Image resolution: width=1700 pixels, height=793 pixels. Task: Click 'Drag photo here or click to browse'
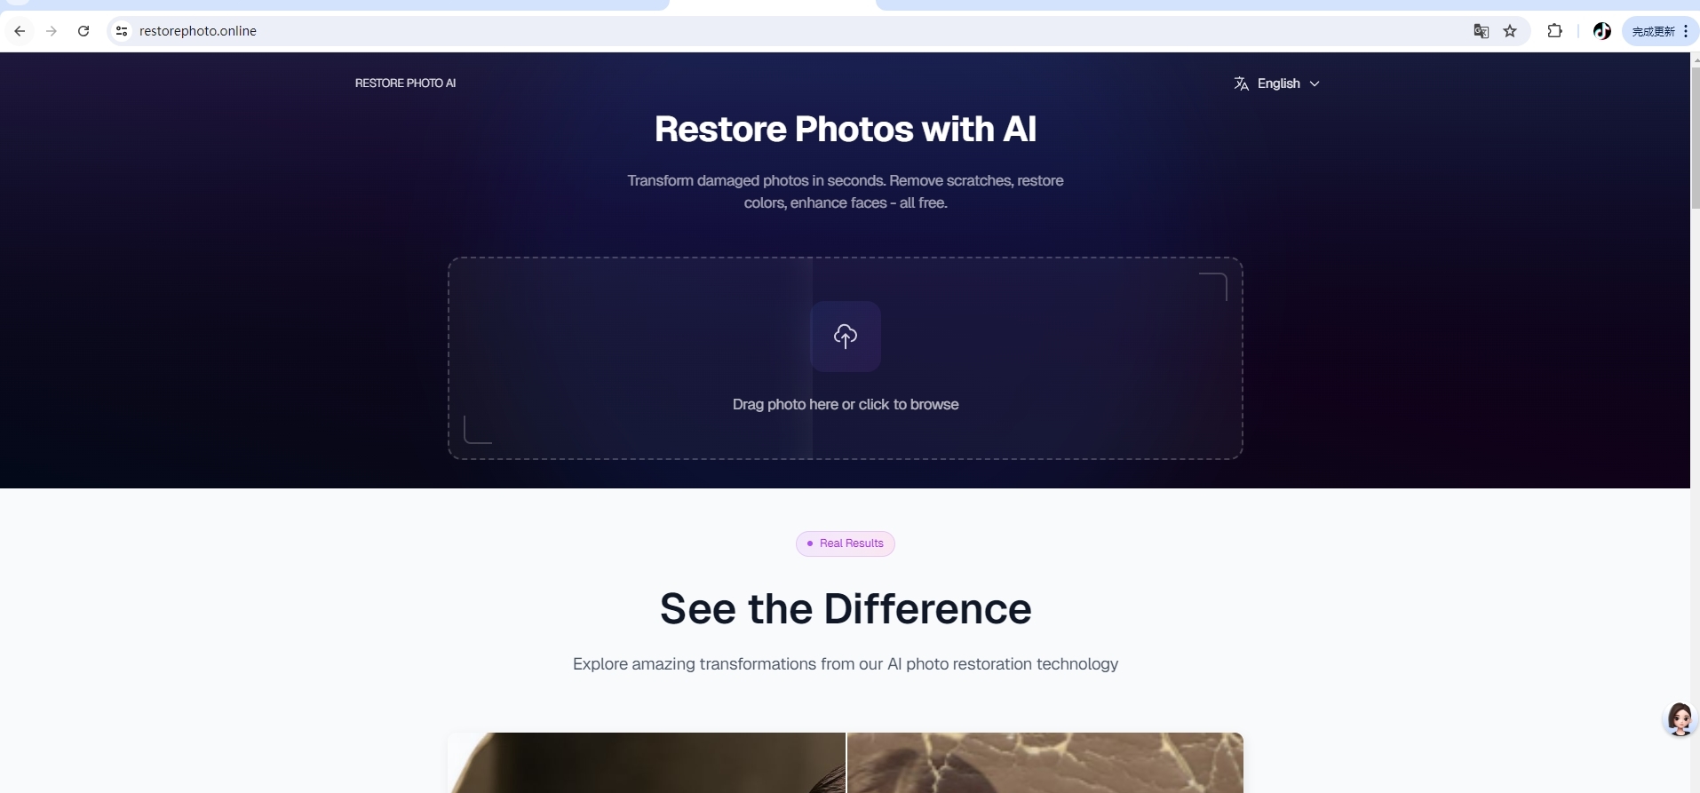pyautogui.click(x=846, y=404)
